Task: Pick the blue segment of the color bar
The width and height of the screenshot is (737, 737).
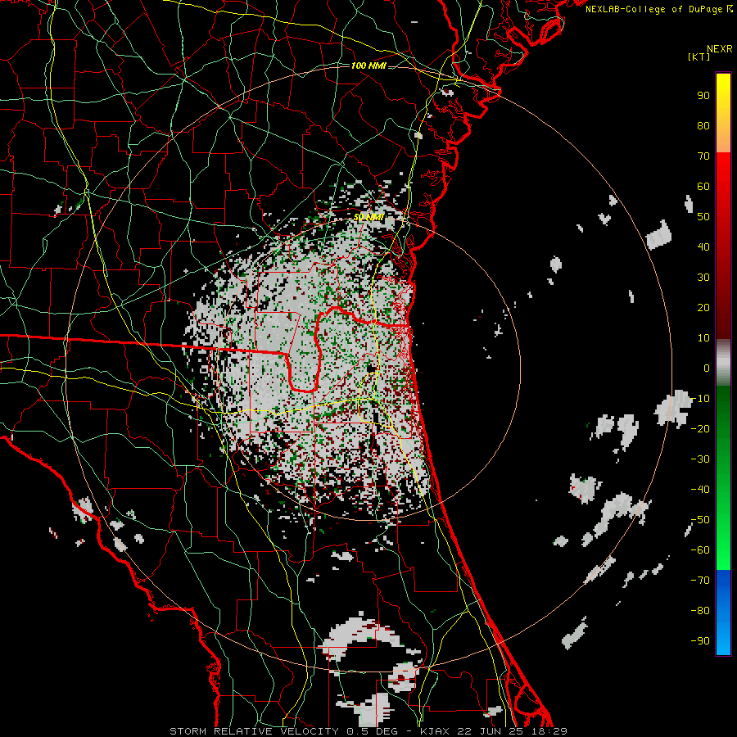Action: (x=723, y=613)
